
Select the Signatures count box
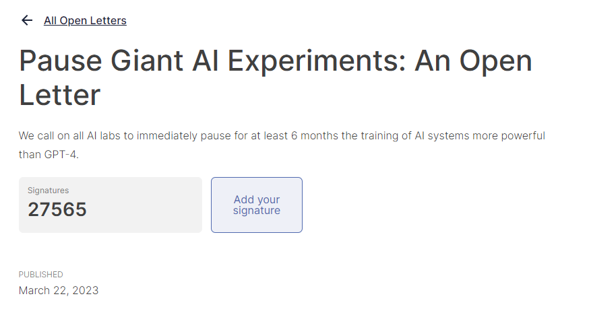[x=111, y=205]
